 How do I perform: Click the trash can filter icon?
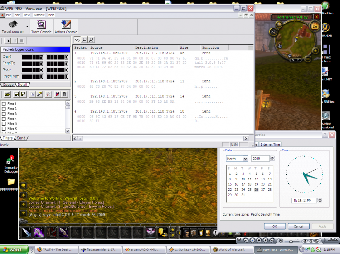coord(64,94)
